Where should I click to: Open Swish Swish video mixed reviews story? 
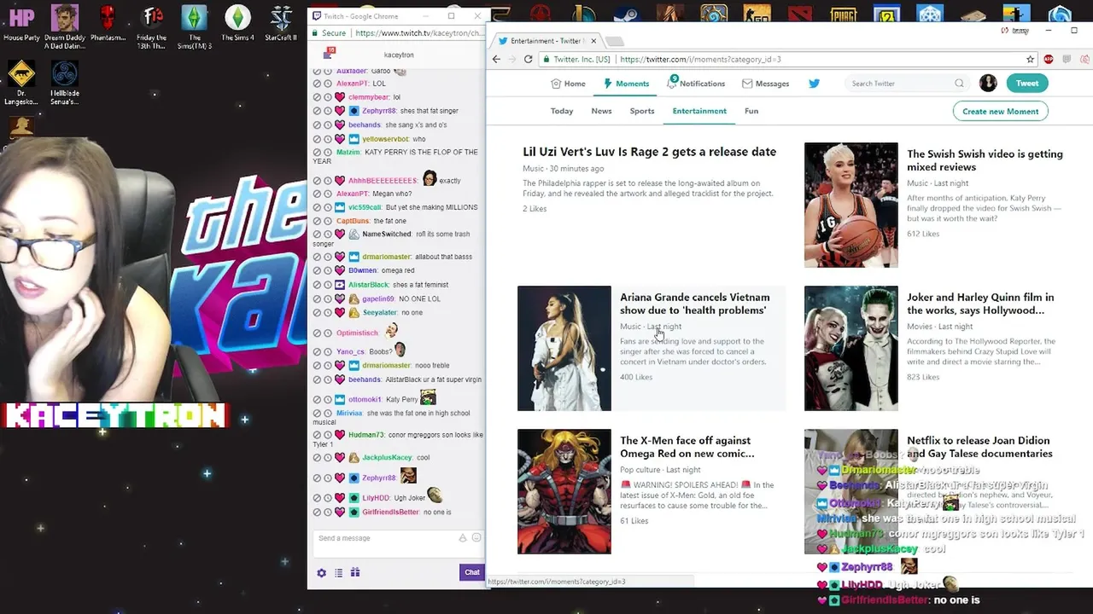tap(985, 160)
